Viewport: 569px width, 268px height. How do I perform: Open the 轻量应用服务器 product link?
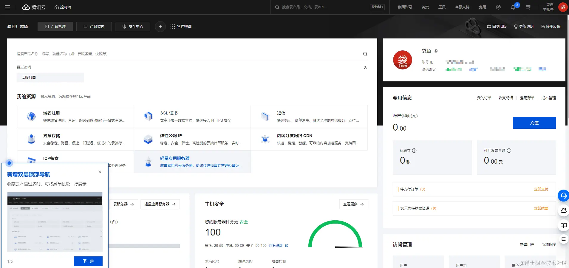tap(175, 158)
